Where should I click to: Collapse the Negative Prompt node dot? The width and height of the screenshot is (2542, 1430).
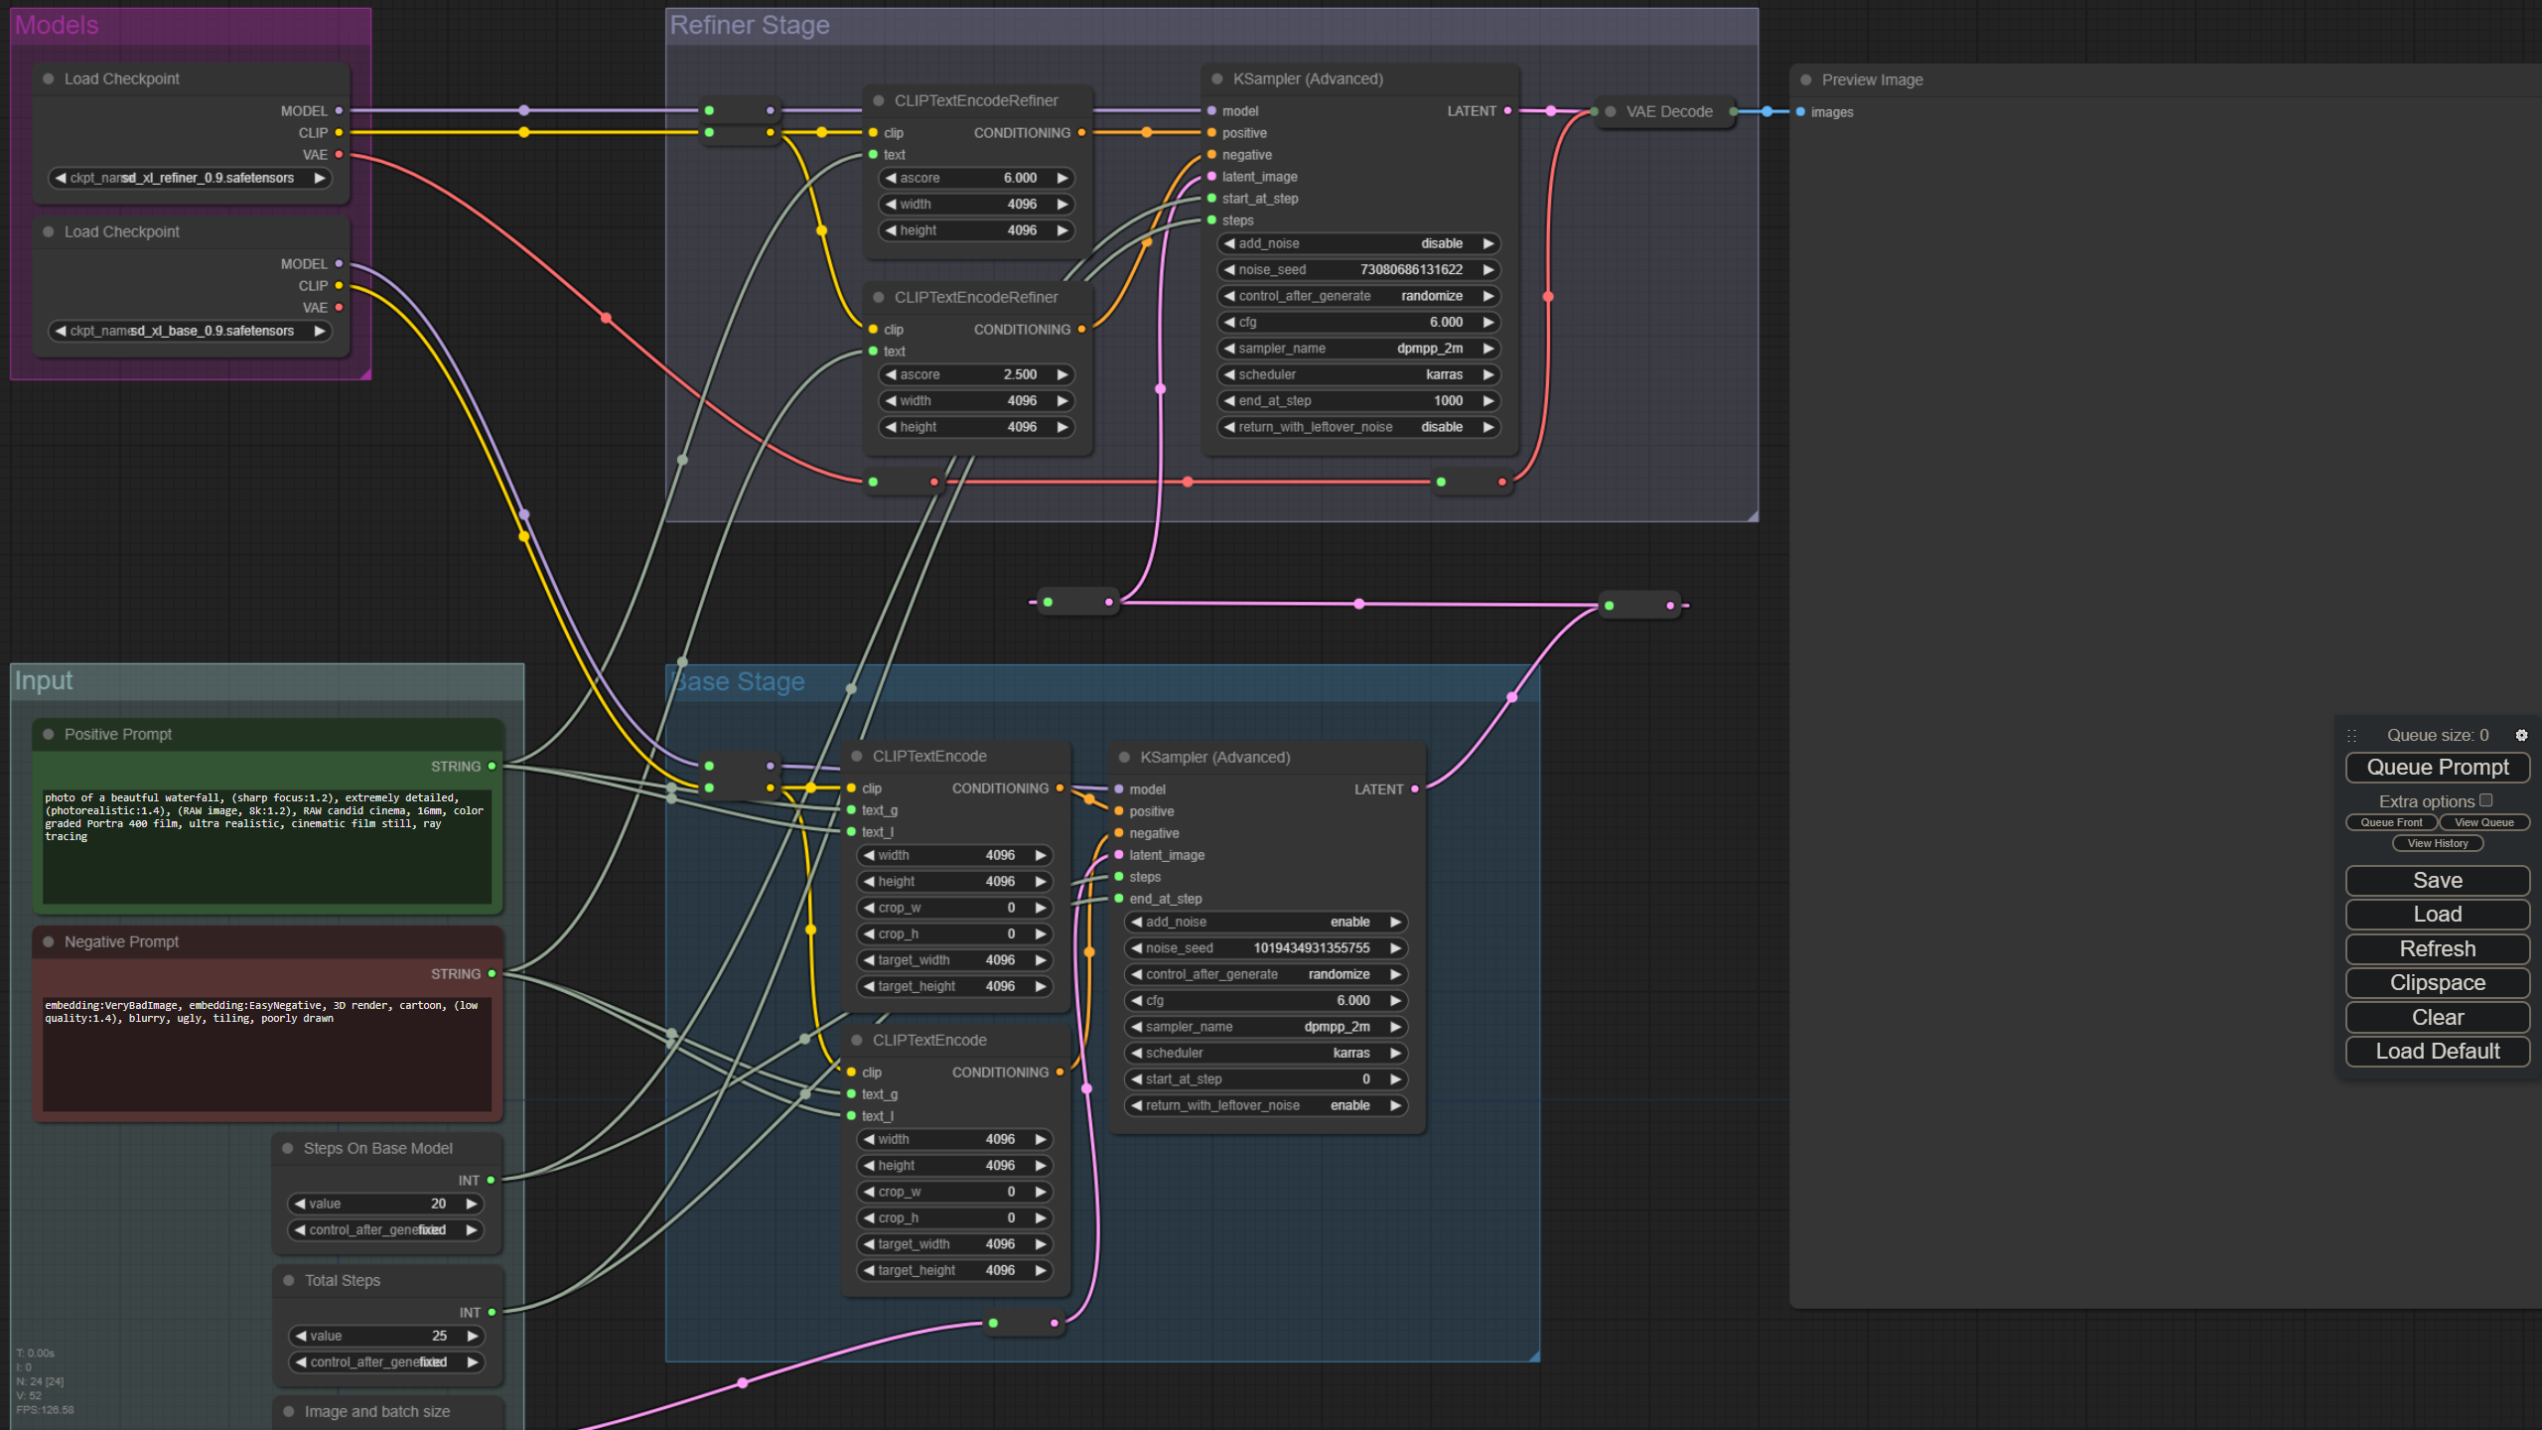tap(48, 941)
